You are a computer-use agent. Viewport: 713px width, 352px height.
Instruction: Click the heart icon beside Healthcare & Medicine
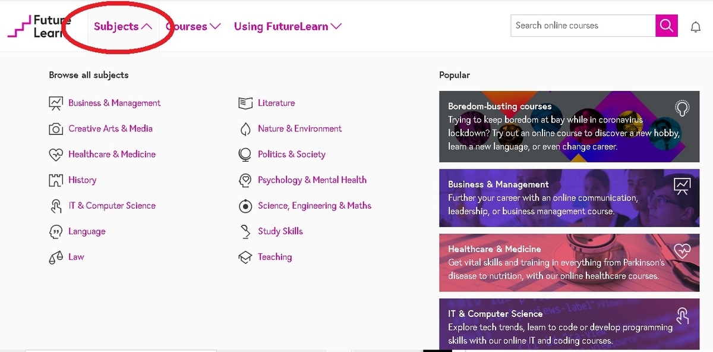tap(56, 155)
